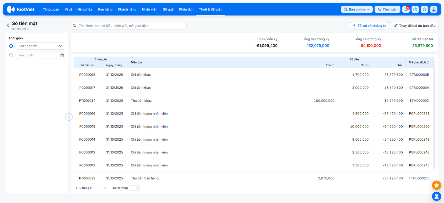Open the user account avatar

pos(434,9)
